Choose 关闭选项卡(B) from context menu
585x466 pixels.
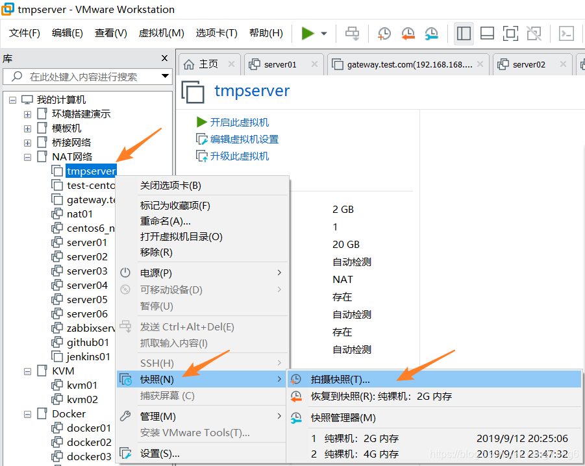click(x=202, y=186)
